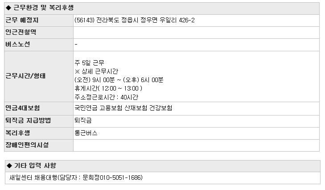Click the 버스노선 row label
325x190 pixels.
tap(18, 44)
